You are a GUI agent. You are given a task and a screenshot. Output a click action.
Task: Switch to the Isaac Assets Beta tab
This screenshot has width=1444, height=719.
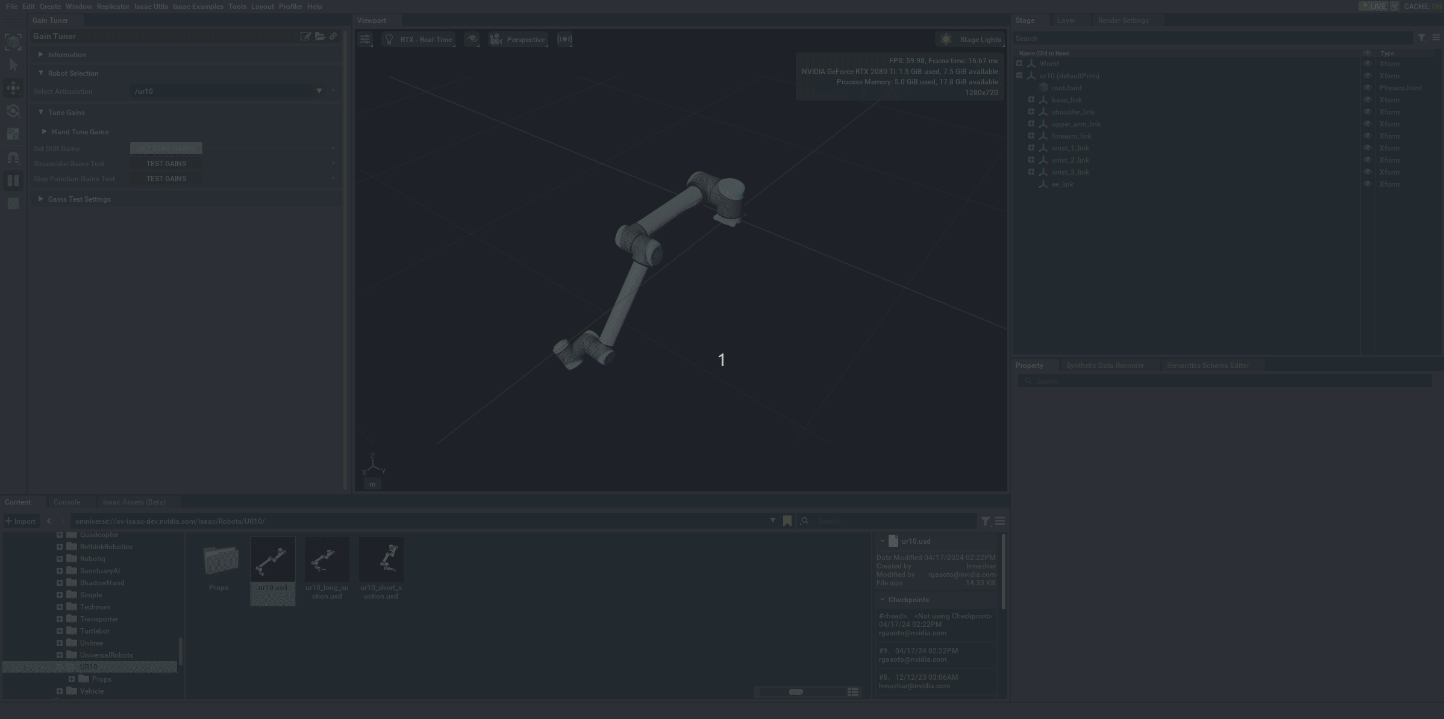[x=133, y=502]
